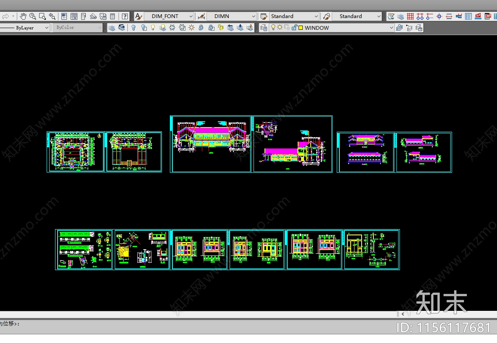
Task: Click the red grid axis tool icon
Action: (410, 16)
